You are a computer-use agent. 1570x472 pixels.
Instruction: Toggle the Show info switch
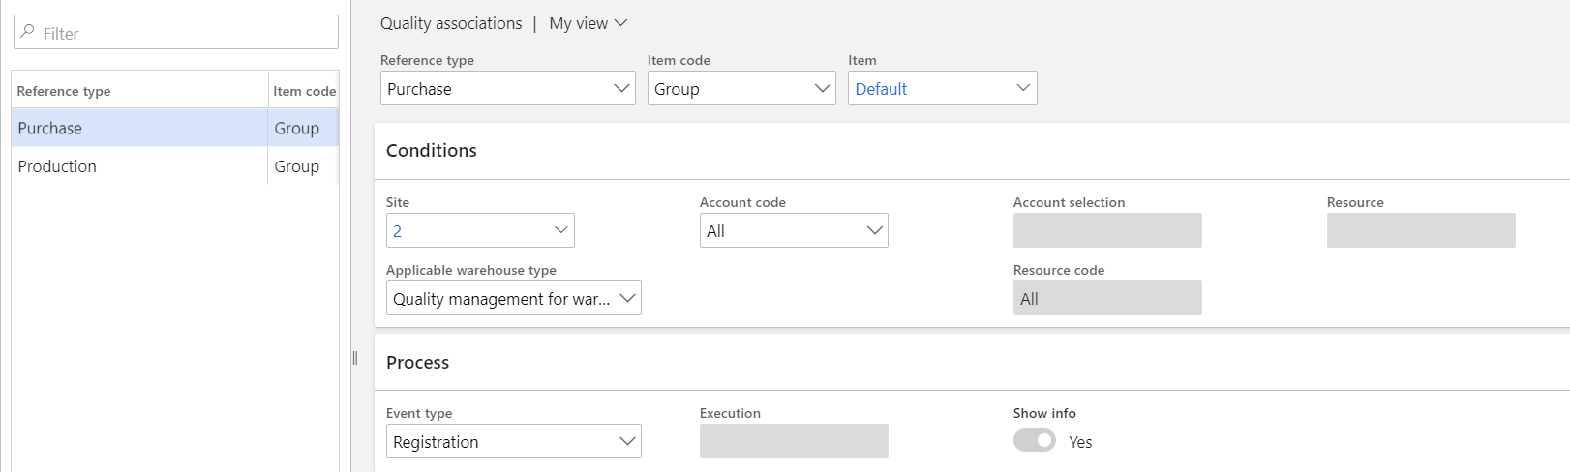1034,441
